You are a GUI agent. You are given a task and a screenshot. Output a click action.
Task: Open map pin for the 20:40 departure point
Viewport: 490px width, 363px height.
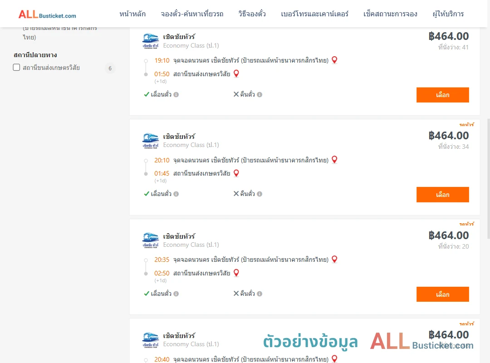334,358
